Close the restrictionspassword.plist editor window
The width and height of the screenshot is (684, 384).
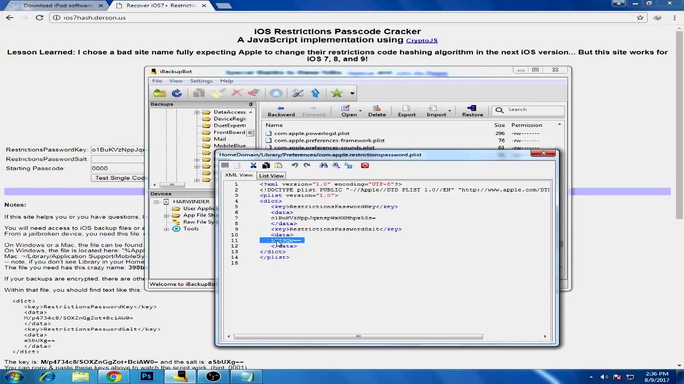(x=543, y=154)
